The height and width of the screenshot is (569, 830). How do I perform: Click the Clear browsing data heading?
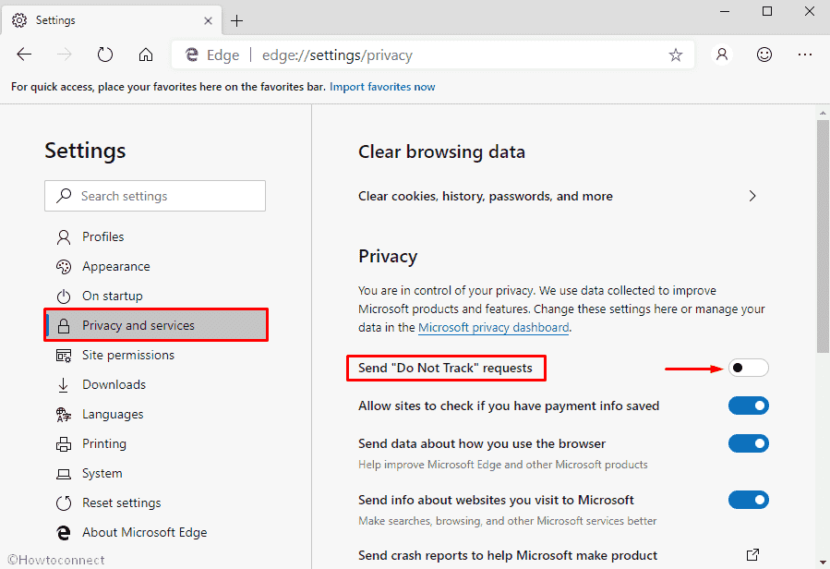tap(441, 152)
